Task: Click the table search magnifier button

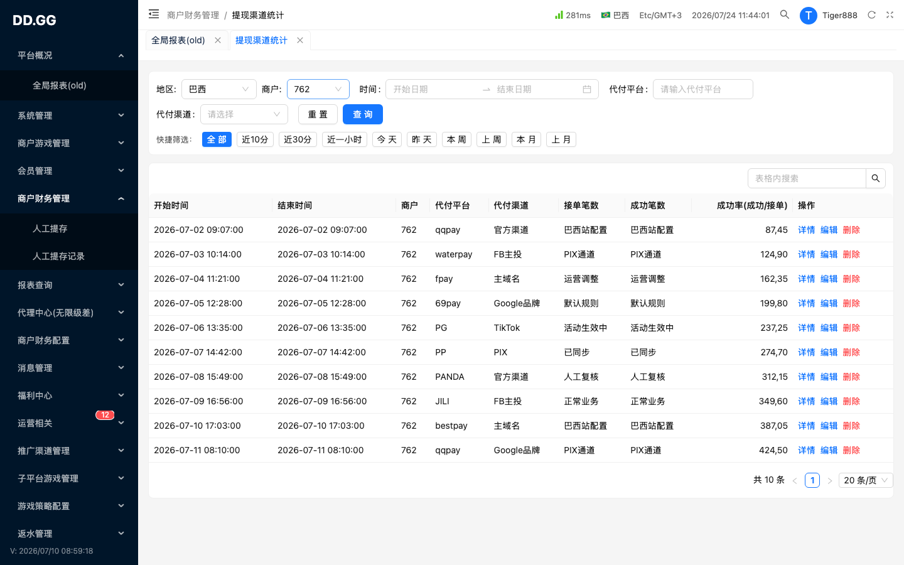Action: click(876, 178)
